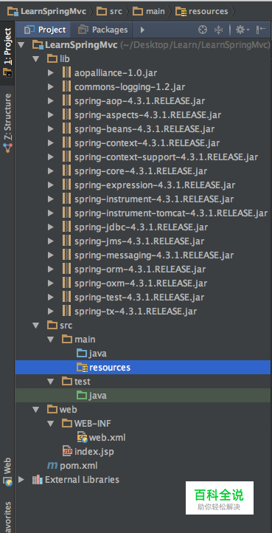
Task: Select spring-test-4.3.1.RELEASE.jar
Action: (x=139, y=297)
